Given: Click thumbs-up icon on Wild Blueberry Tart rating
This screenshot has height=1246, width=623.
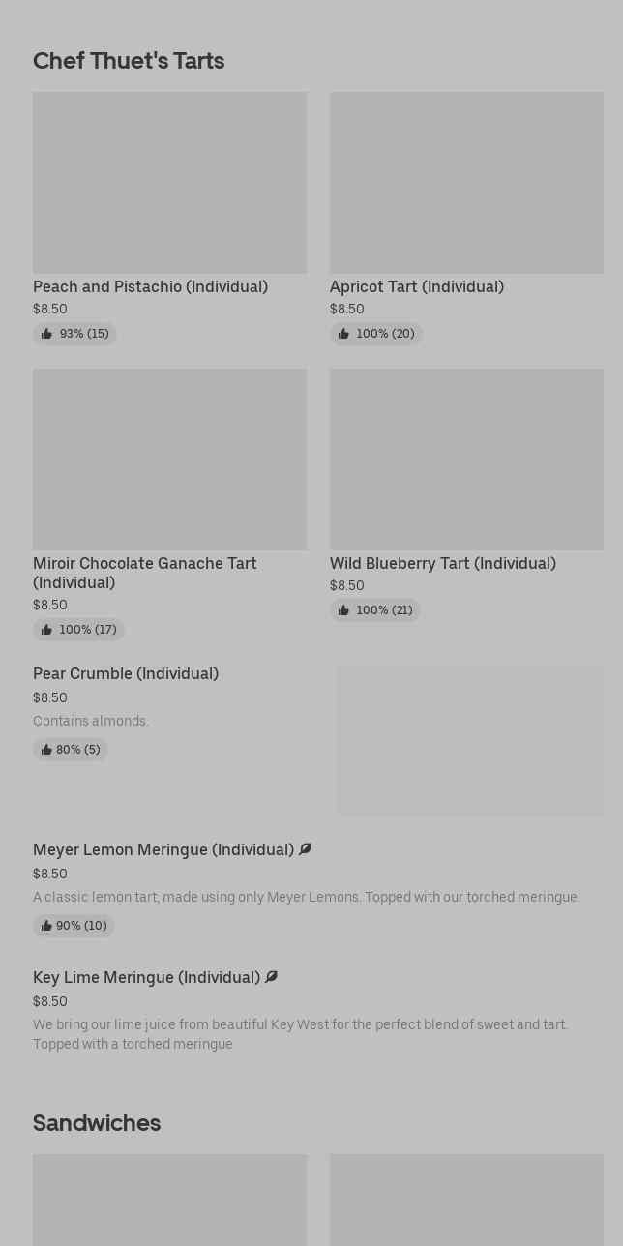Looking at the screenshot, I should click(343, 610).
